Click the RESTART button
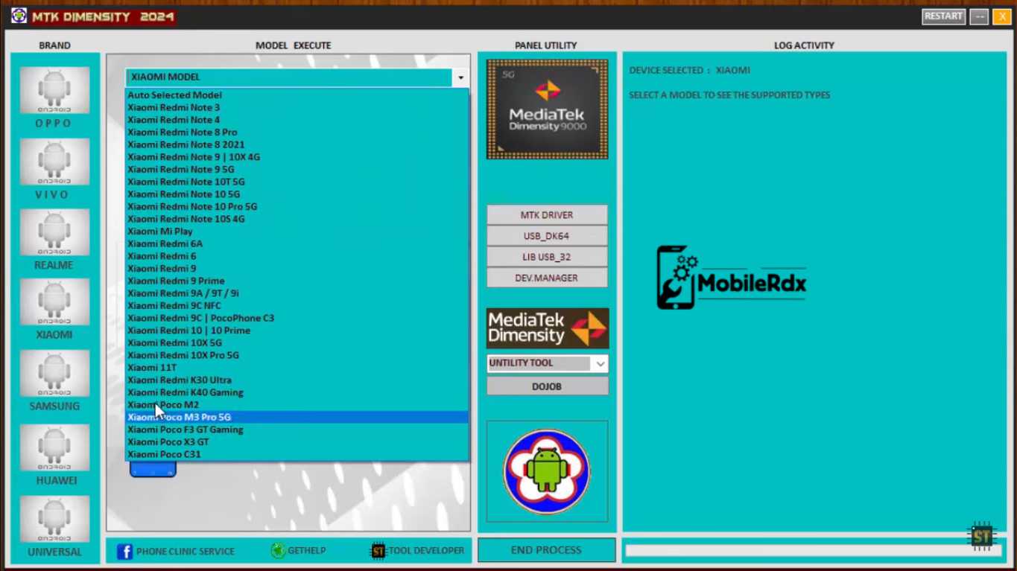This screenshot has width=1017, height=571. click(944, 16)
